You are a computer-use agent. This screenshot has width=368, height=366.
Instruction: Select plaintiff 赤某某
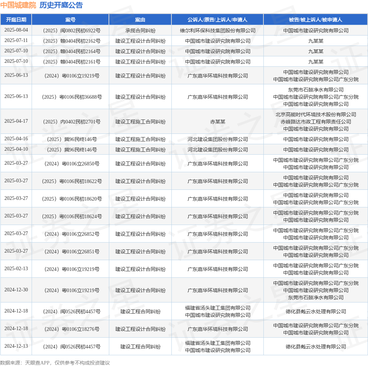pos(217,122)
